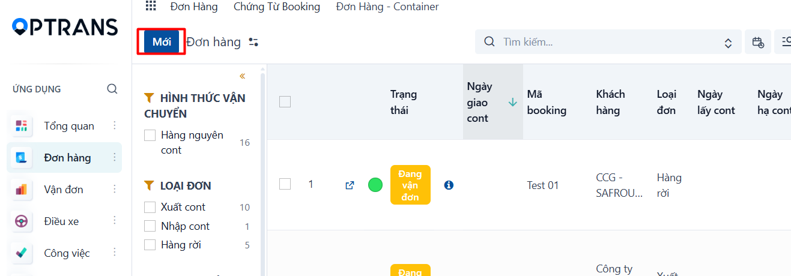Screen dimensions: 791x276
Task: Open the Vận đơn sidebar icon
Action: pos(22,190)
